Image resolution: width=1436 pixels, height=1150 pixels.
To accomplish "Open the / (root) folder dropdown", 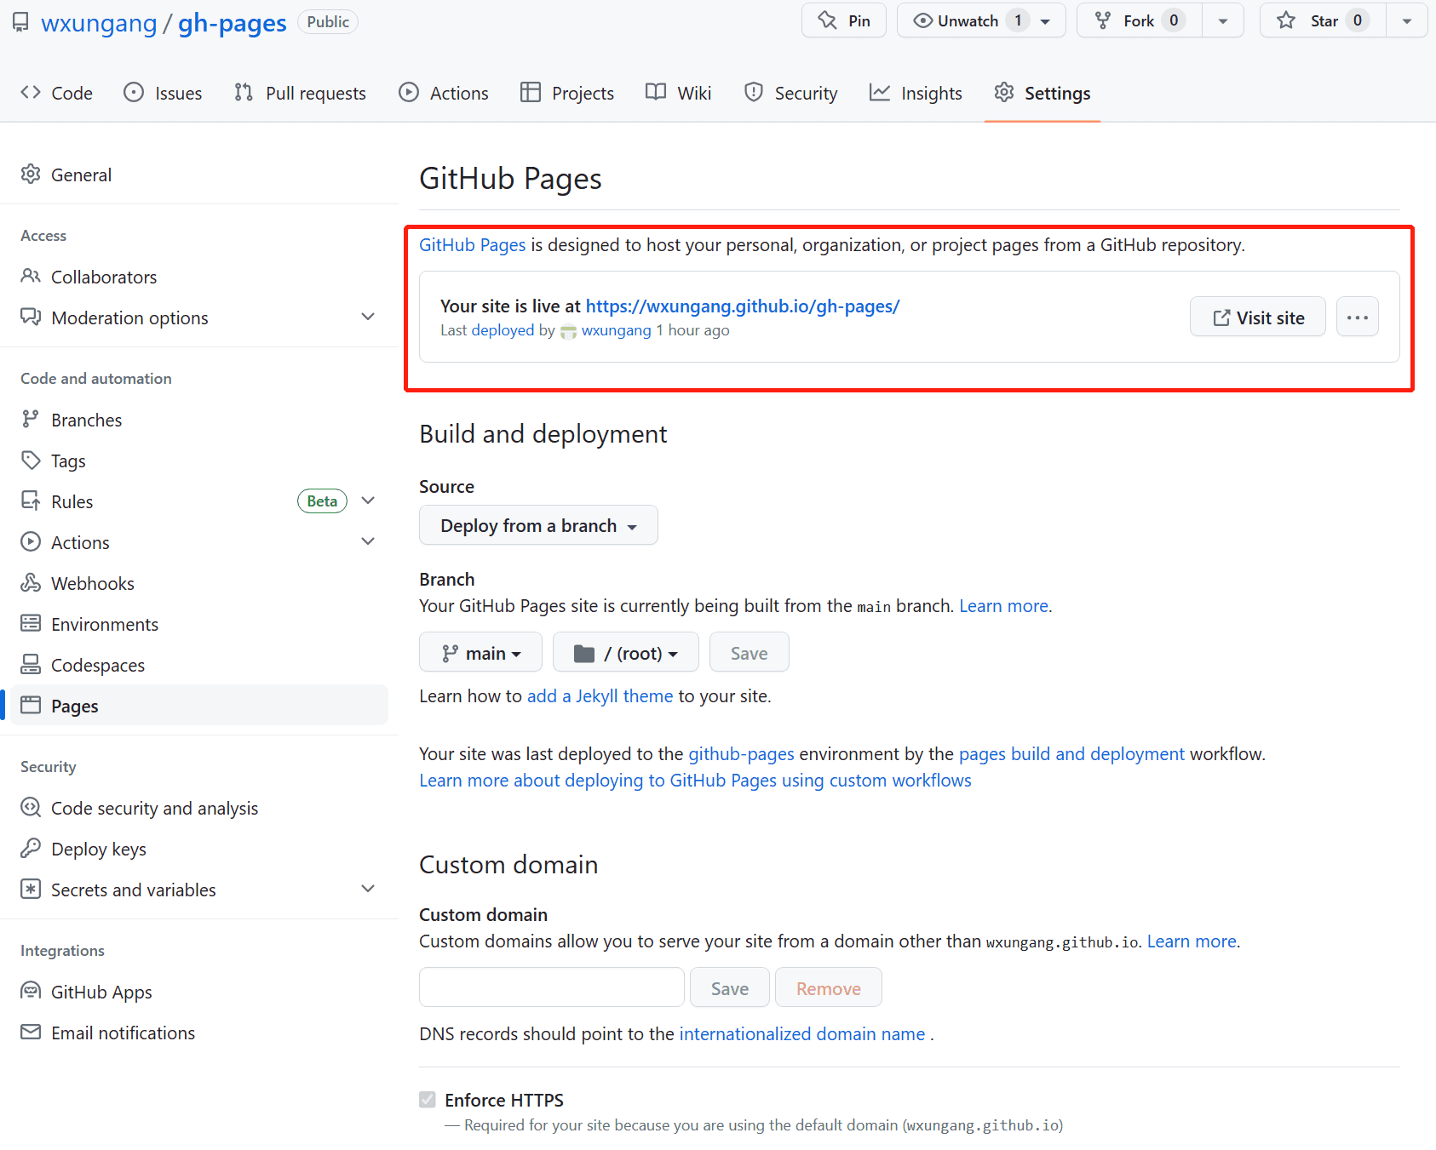I will tap(626, 652).
